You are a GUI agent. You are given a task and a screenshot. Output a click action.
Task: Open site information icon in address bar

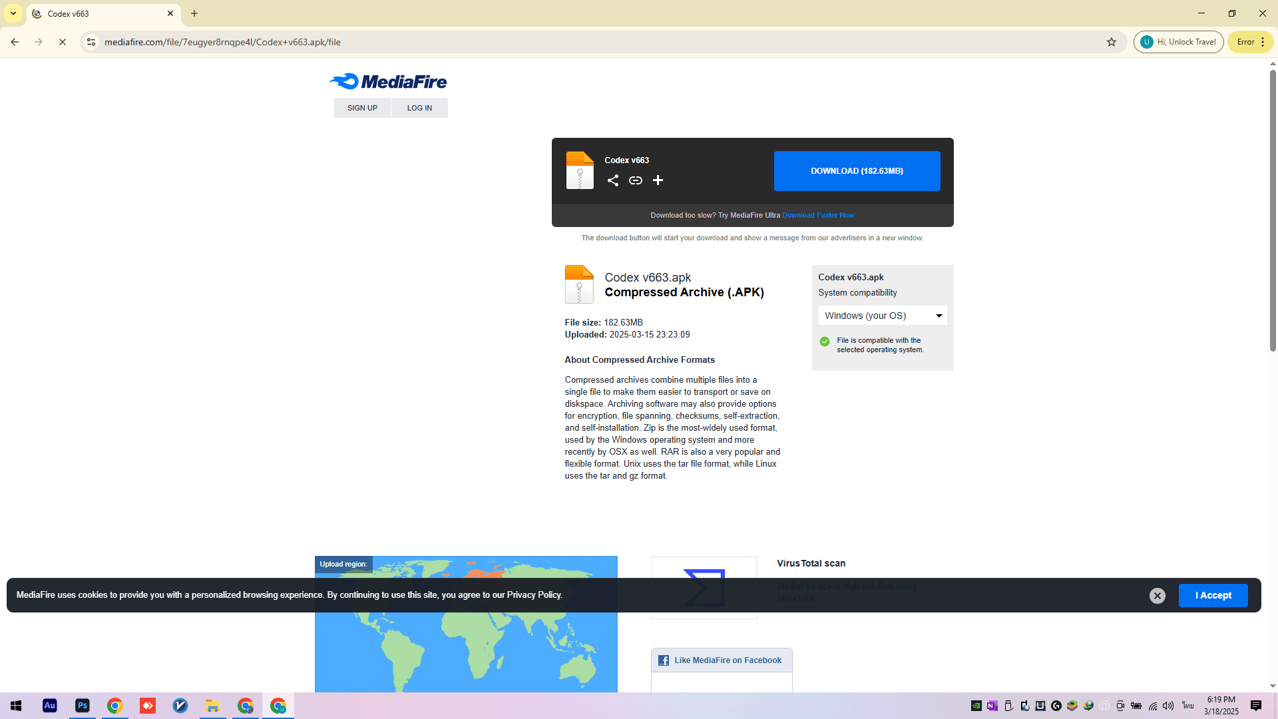pyautogui.click(x=91, y=42)
